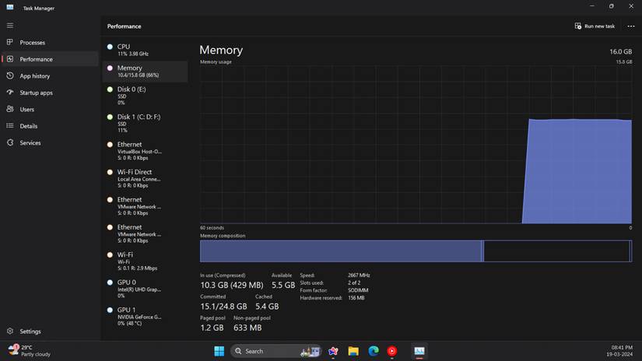Click the colorful star app taskbar icon
Image resolution: width=642 pixels, height=361 pixels.
point(333,351)
